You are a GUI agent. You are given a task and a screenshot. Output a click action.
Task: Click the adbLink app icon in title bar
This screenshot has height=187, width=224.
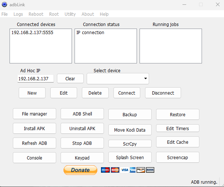point(4,4)
